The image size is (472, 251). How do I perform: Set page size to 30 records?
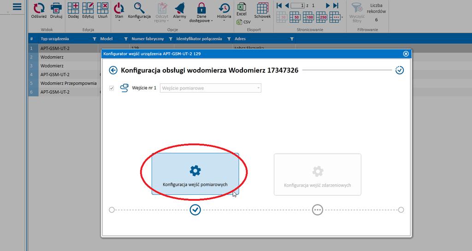click(282, 17)
